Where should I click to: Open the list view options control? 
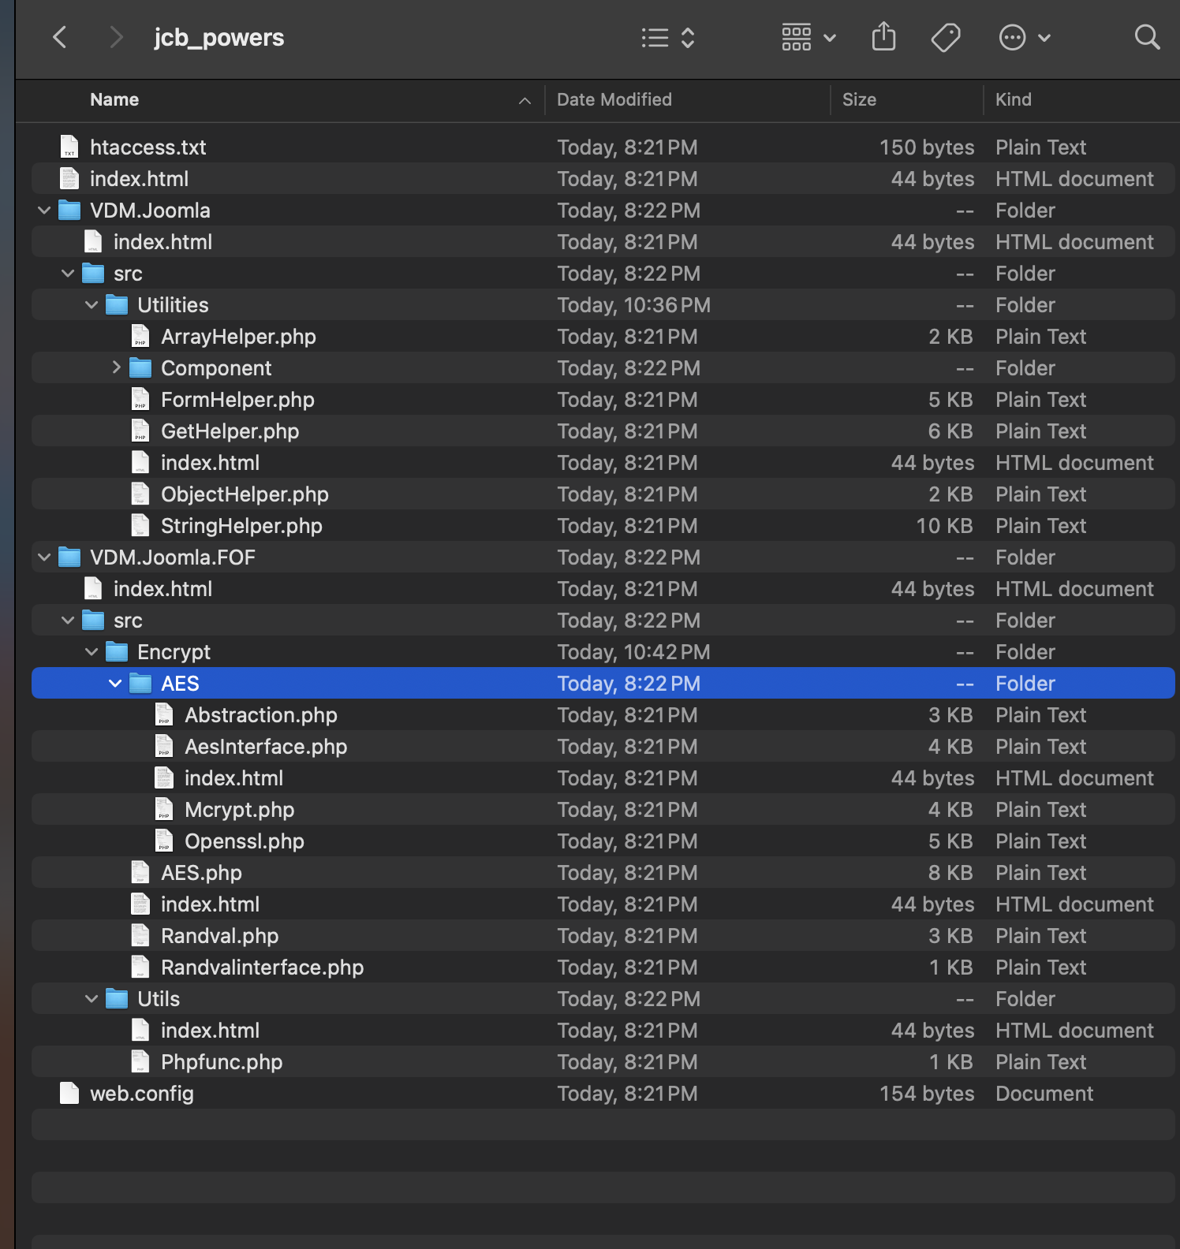point(668,38)
